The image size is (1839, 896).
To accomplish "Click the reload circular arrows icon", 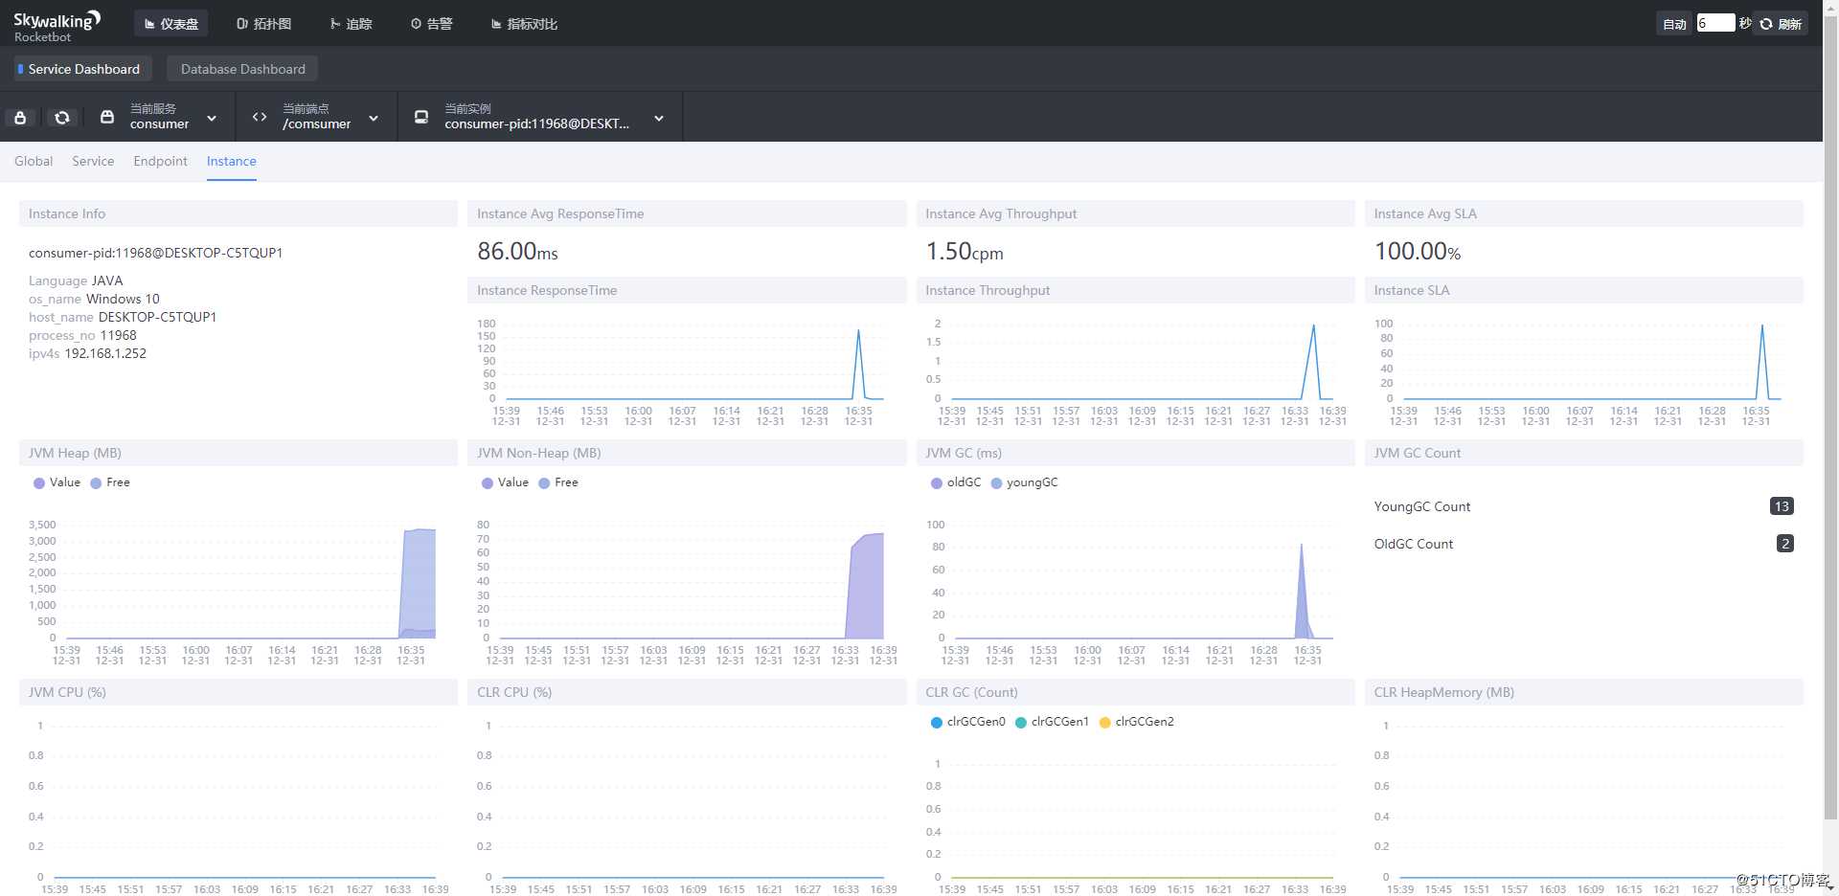I will (62, 118).
